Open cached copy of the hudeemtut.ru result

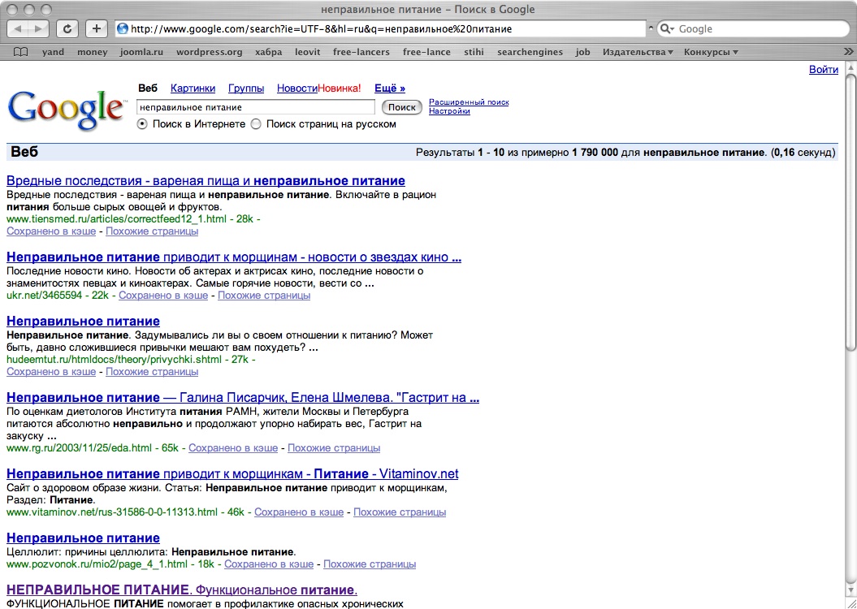(51, 372)
